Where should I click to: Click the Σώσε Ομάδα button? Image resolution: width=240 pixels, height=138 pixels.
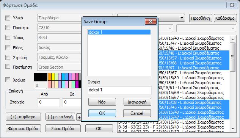tap(63, 129)
